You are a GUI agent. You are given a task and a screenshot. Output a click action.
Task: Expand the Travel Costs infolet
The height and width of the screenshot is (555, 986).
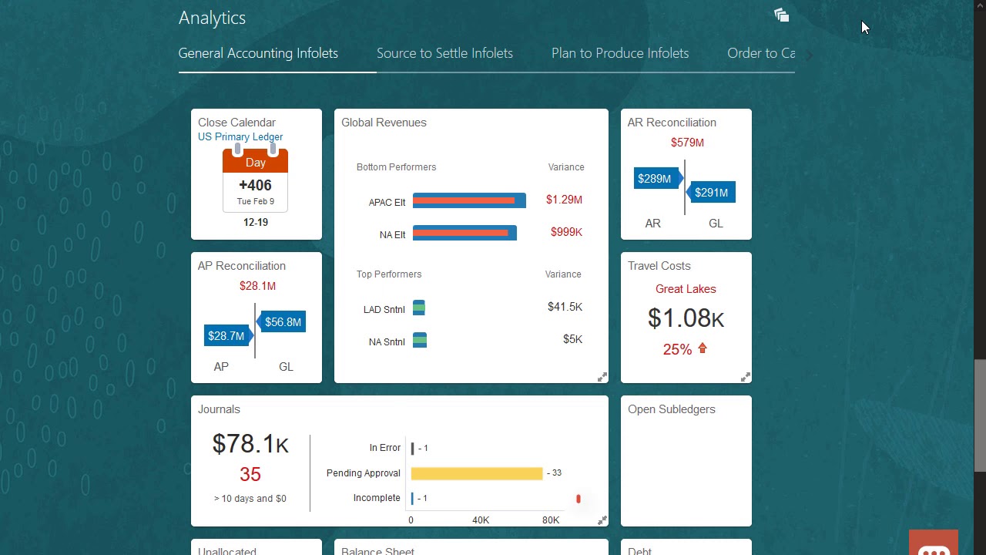pyautogui.click(x=746, y=377)
